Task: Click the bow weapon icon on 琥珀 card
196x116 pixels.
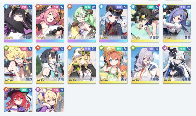Action: [x=62, y=49]
